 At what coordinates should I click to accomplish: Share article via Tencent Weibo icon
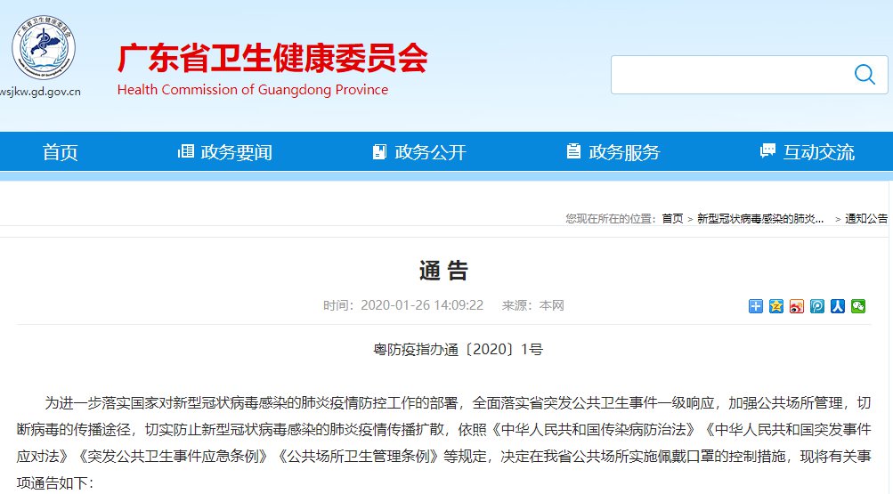pos(817,306)
